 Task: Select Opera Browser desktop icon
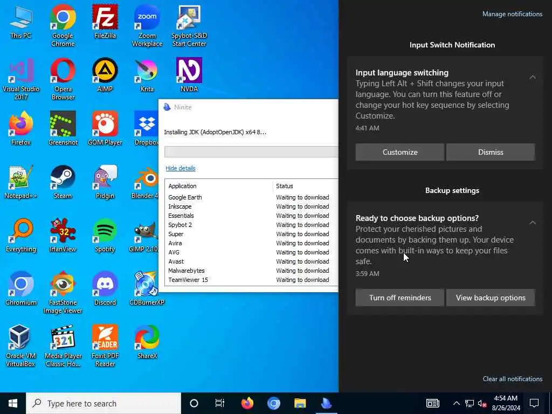point(63,79)
